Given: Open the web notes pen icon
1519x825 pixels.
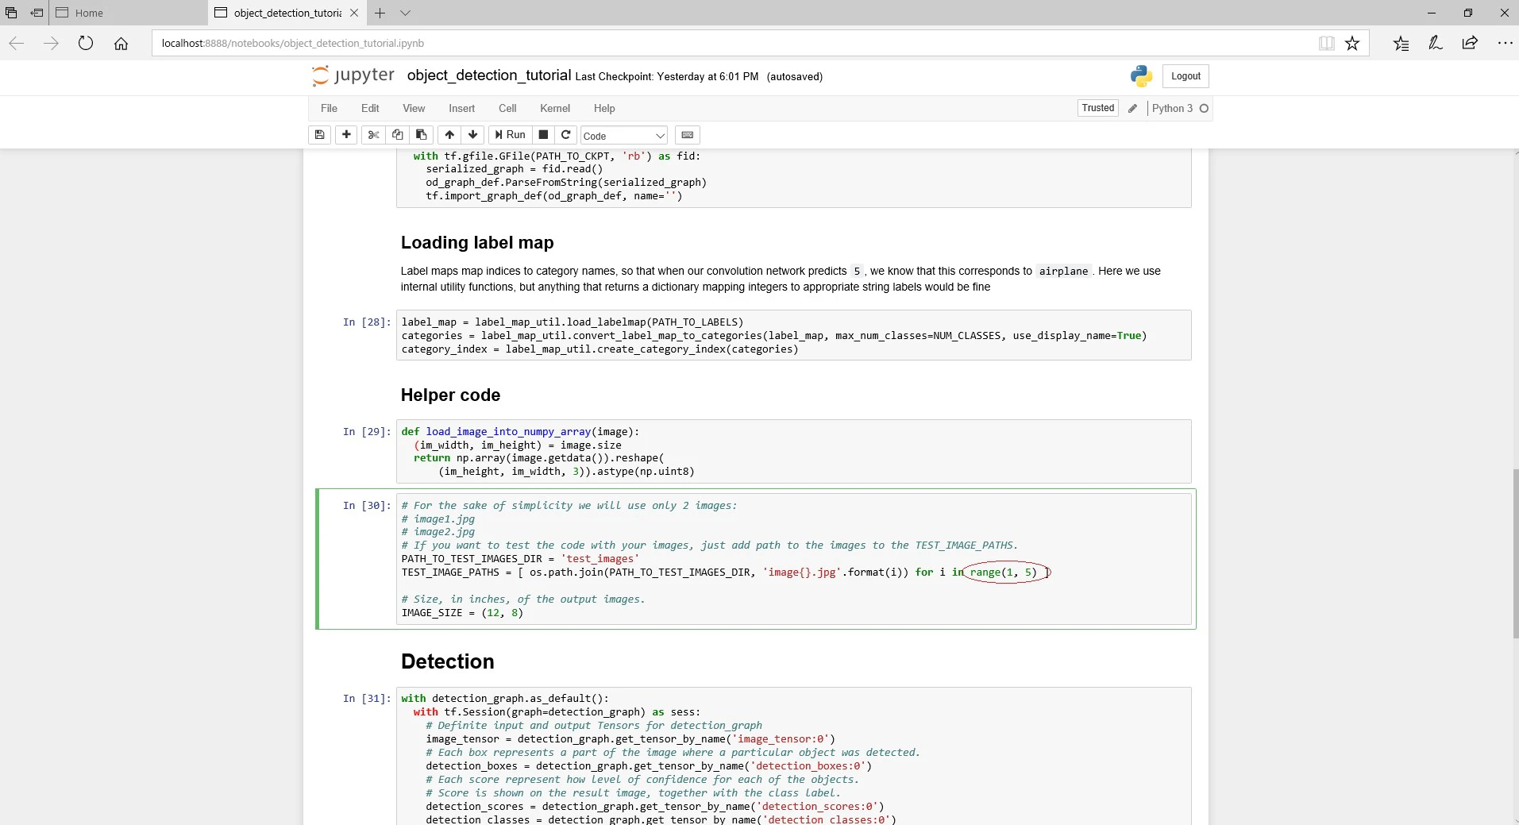Looking at the screenshot, I should [x=1436, y=44].
